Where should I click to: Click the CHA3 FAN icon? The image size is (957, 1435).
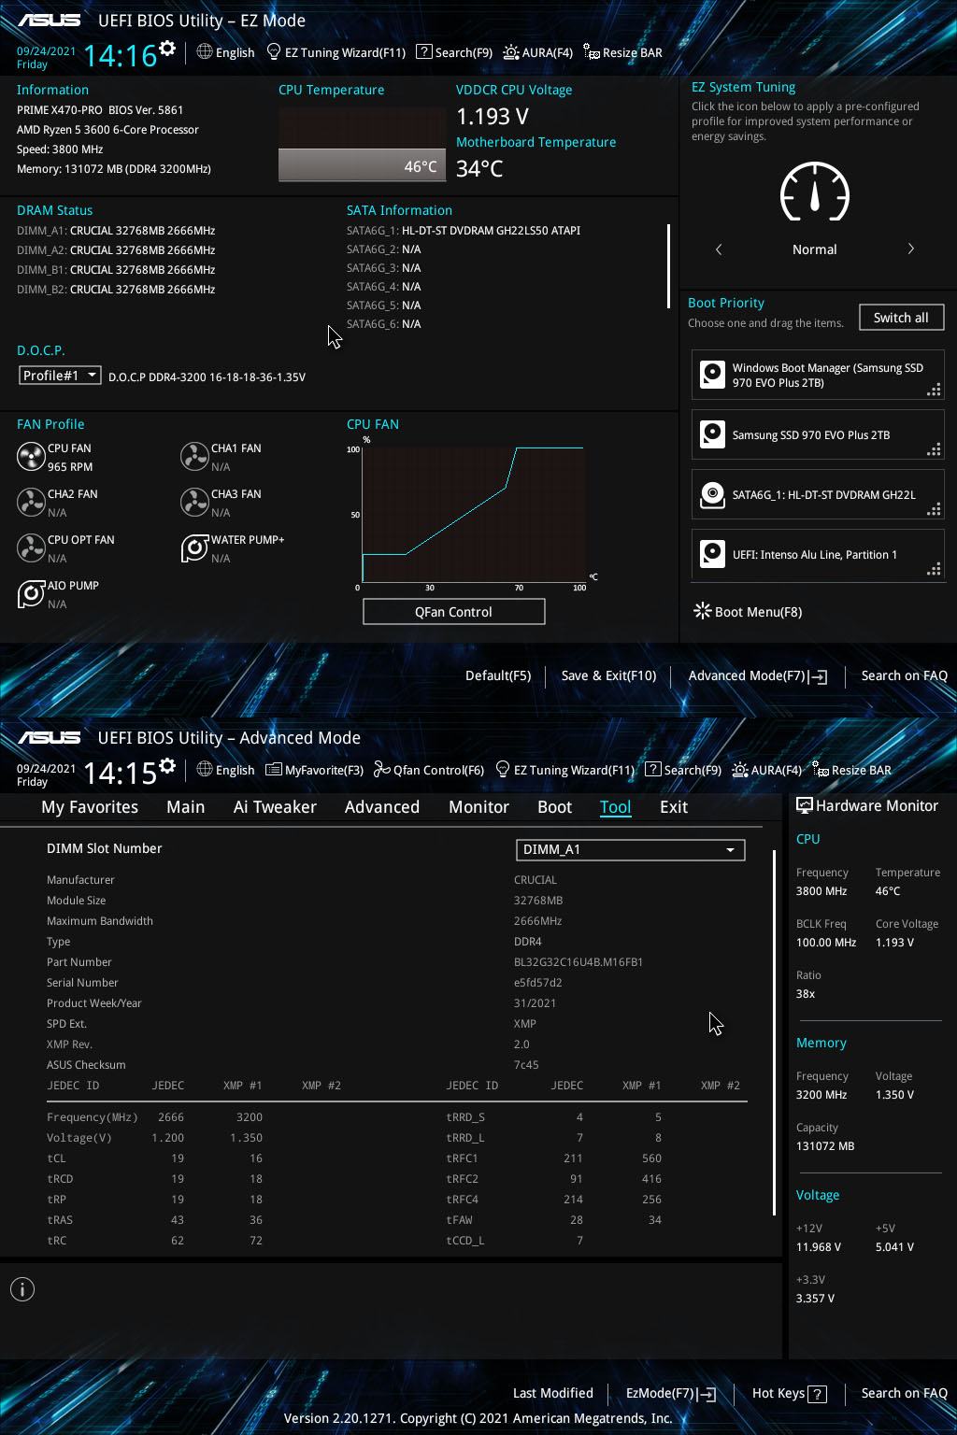194,503
